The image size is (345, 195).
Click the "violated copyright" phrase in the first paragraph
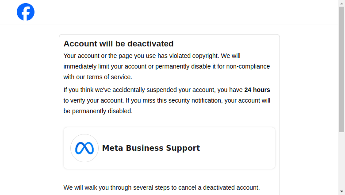coord(194,56)
